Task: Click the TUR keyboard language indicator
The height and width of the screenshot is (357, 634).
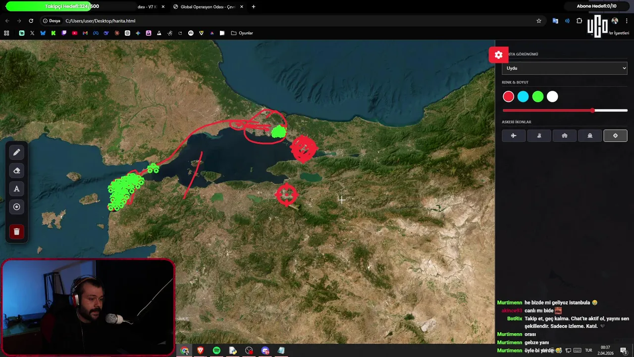Action: tap(588, 351)
